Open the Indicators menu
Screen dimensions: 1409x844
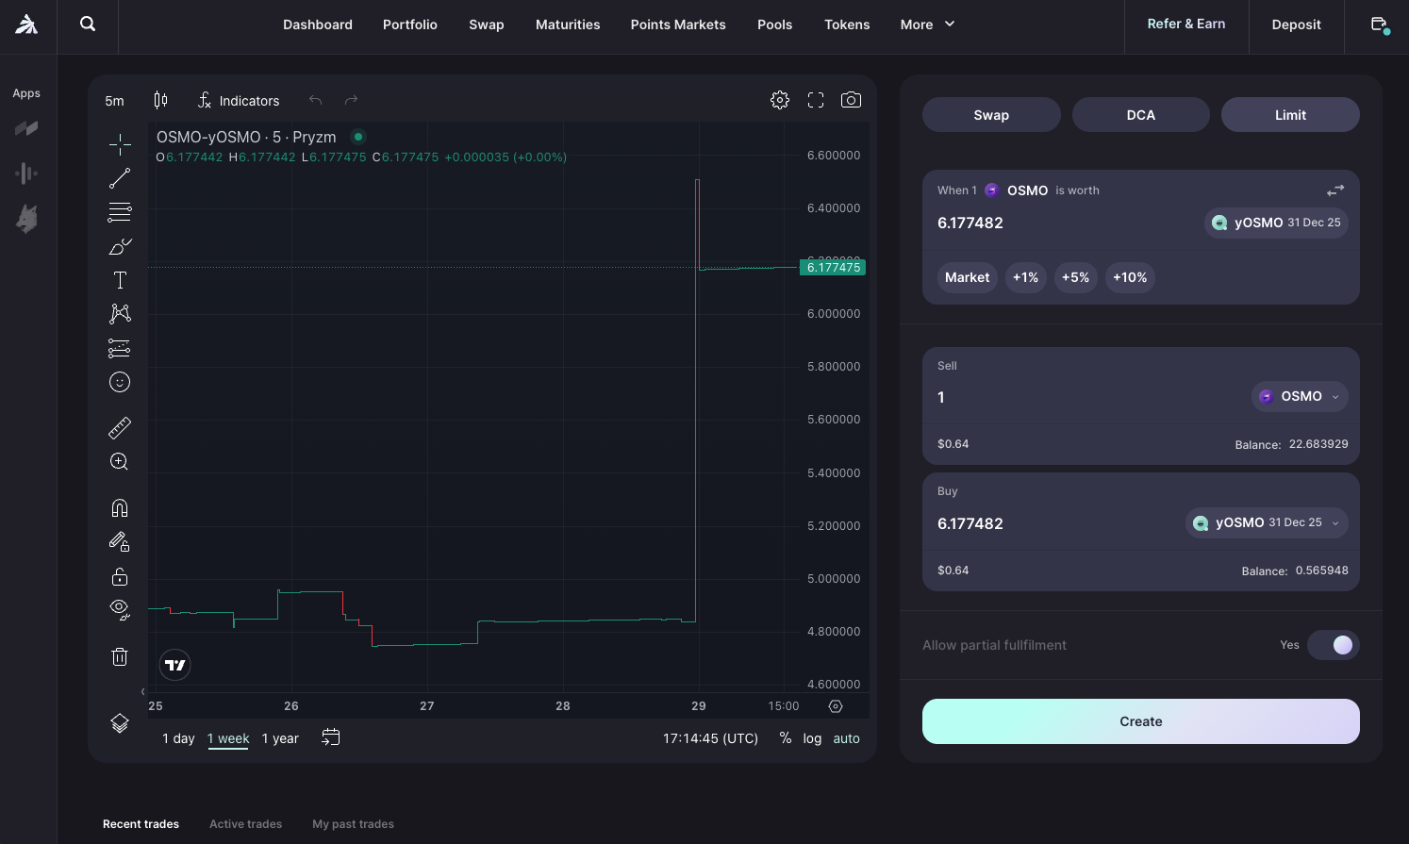(239, 100)
